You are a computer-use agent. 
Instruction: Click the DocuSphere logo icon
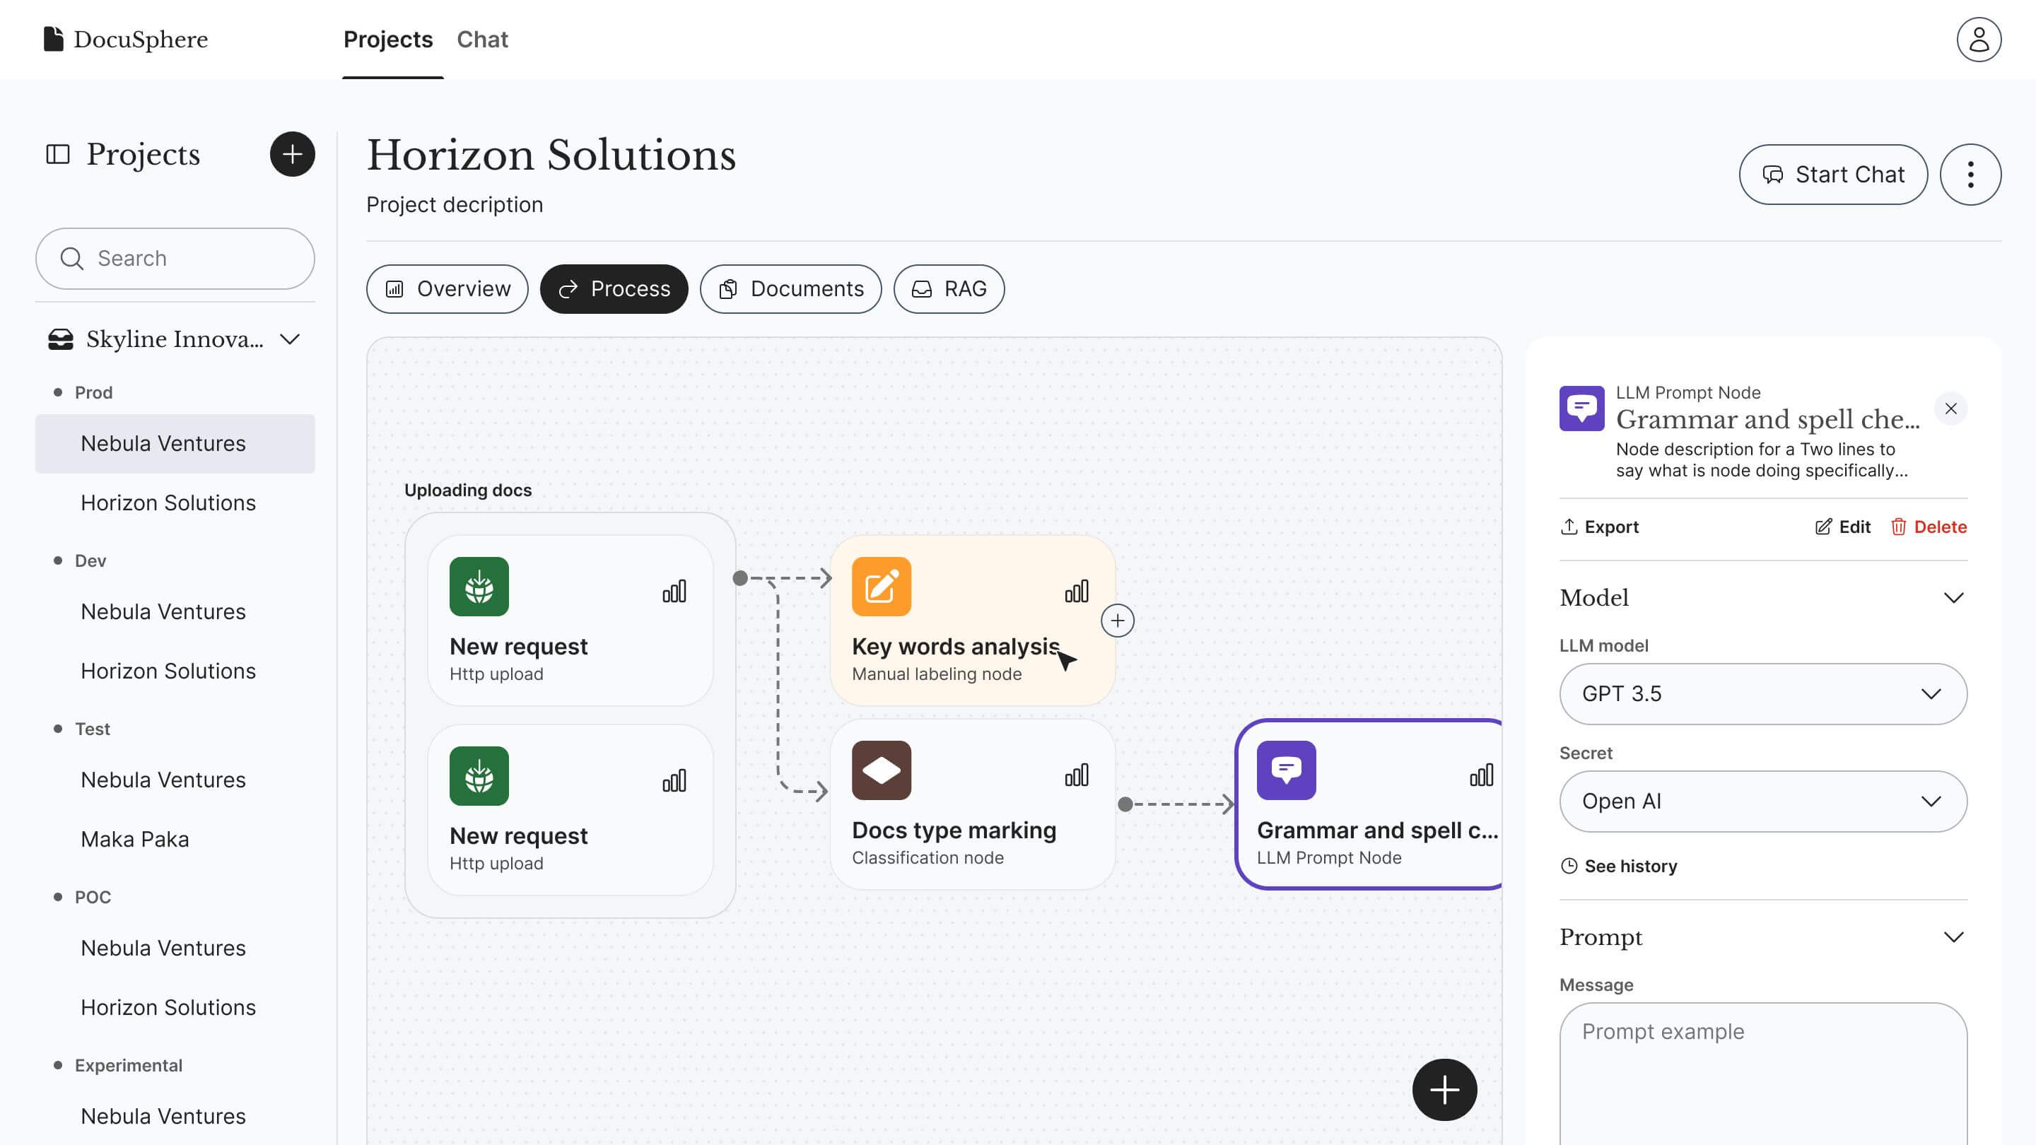click(x=53, y=39)
